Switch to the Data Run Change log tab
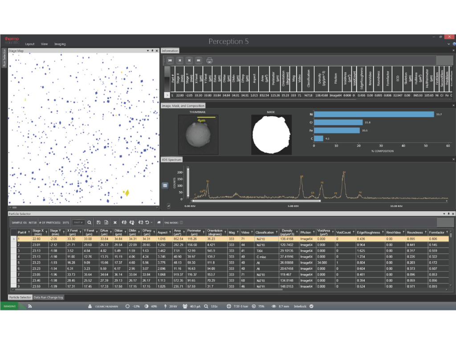 tap(48, 297)
